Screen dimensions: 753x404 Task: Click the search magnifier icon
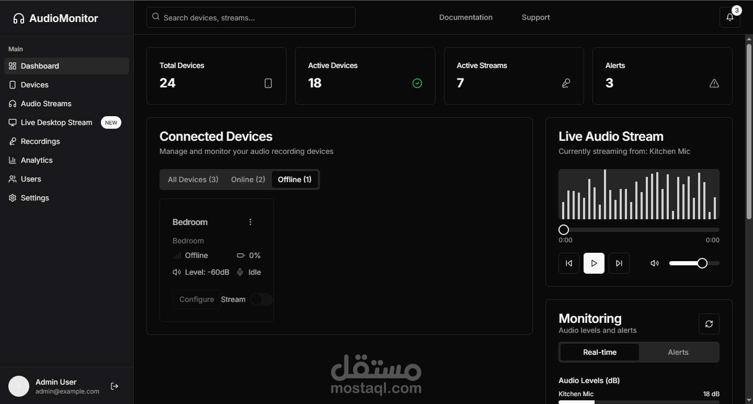156,17
